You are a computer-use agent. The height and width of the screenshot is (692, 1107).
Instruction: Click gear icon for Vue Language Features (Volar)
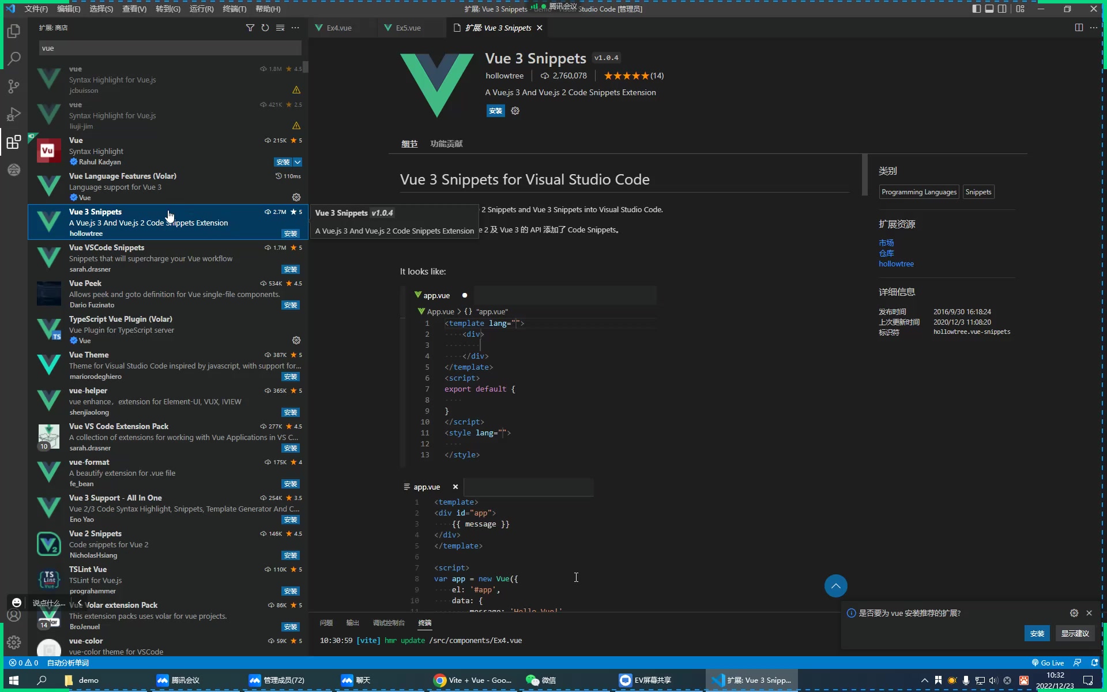(x=296, y=197)
